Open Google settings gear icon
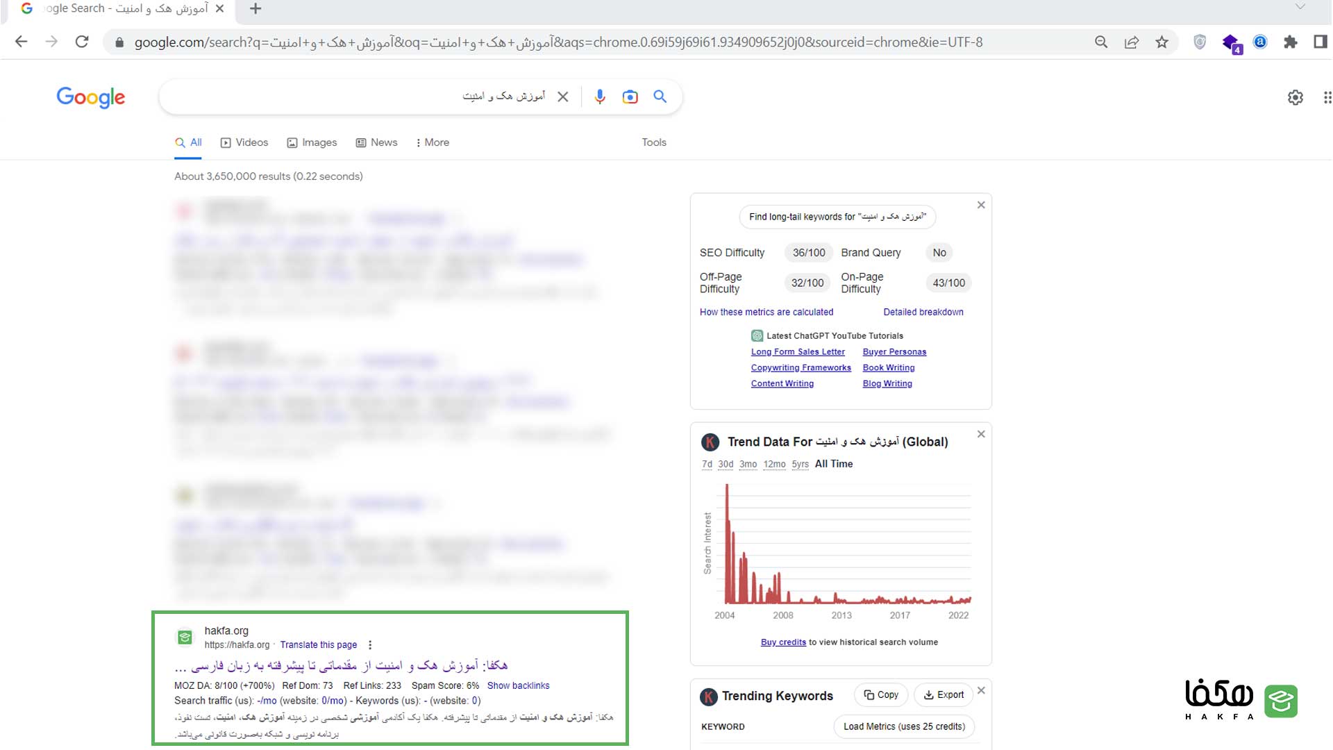Image resolution: width=1333 pixels, height=750 pixels. 1296,97
